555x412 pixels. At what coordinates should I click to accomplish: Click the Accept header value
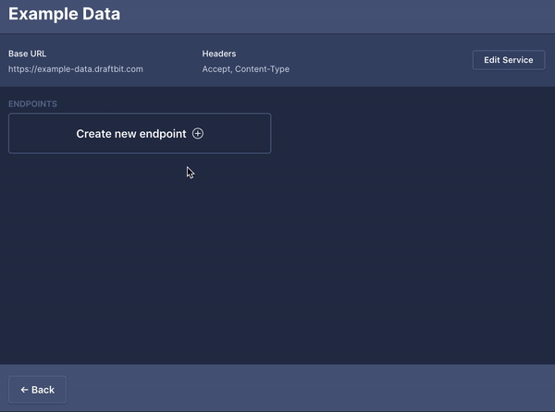click(217, 69)
